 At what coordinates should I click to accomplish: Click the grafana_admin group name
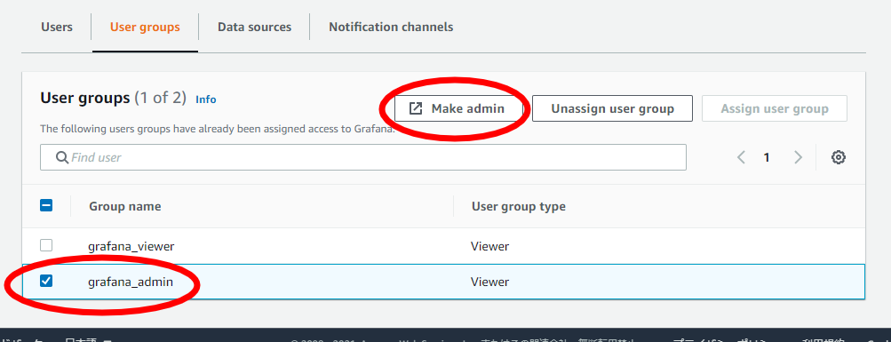[131, 282]
